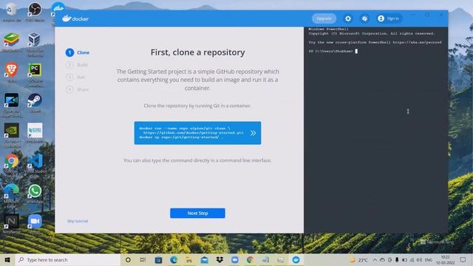Select the Clone tutorial step
The width and height of the screenshot is (473, 266).
coord(78,52)
